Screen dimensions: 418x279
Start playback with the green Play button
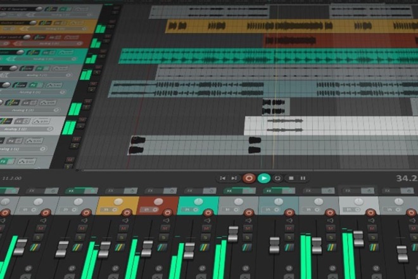click(x=264, y=178)
